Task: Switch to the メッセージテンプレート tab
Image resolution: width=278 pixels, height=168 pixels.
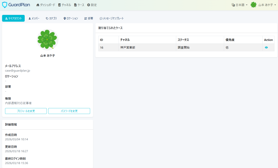Action: click(x=112, y=18)
